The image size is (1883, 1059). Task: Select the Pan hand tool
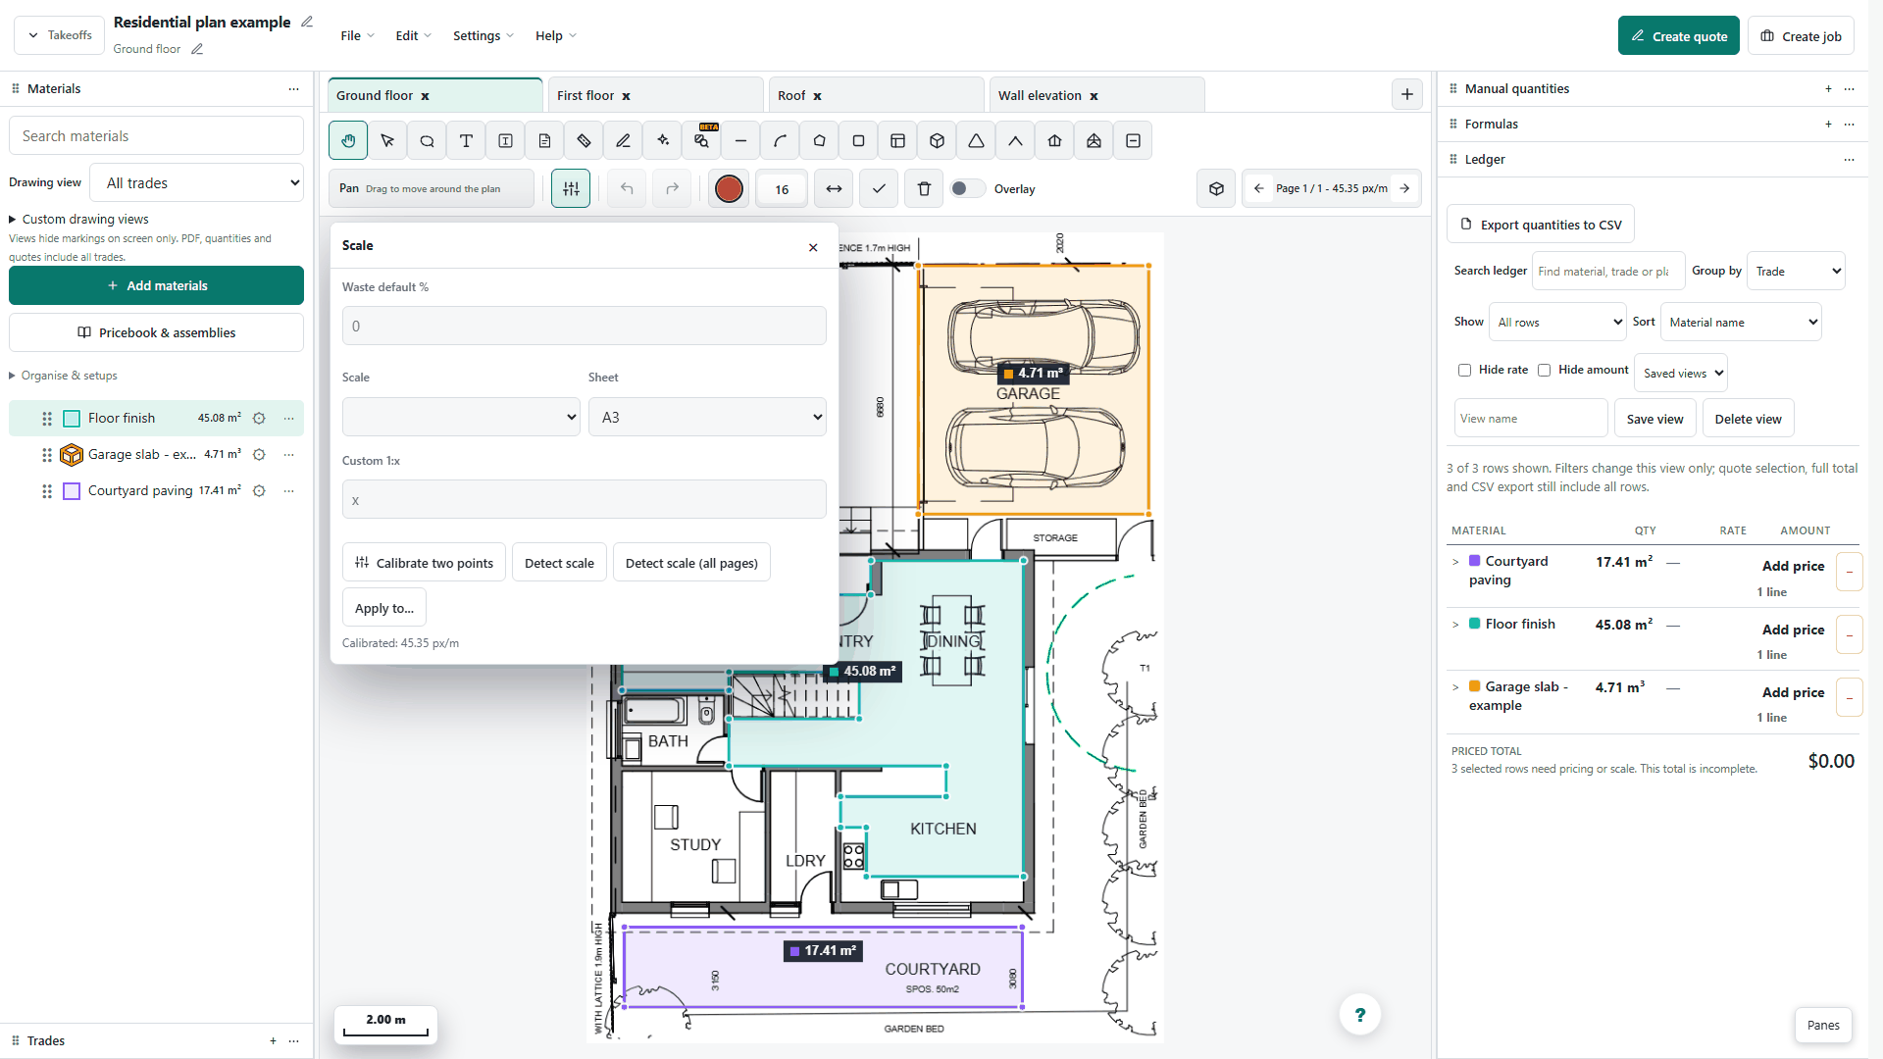(x=348, y=141)
